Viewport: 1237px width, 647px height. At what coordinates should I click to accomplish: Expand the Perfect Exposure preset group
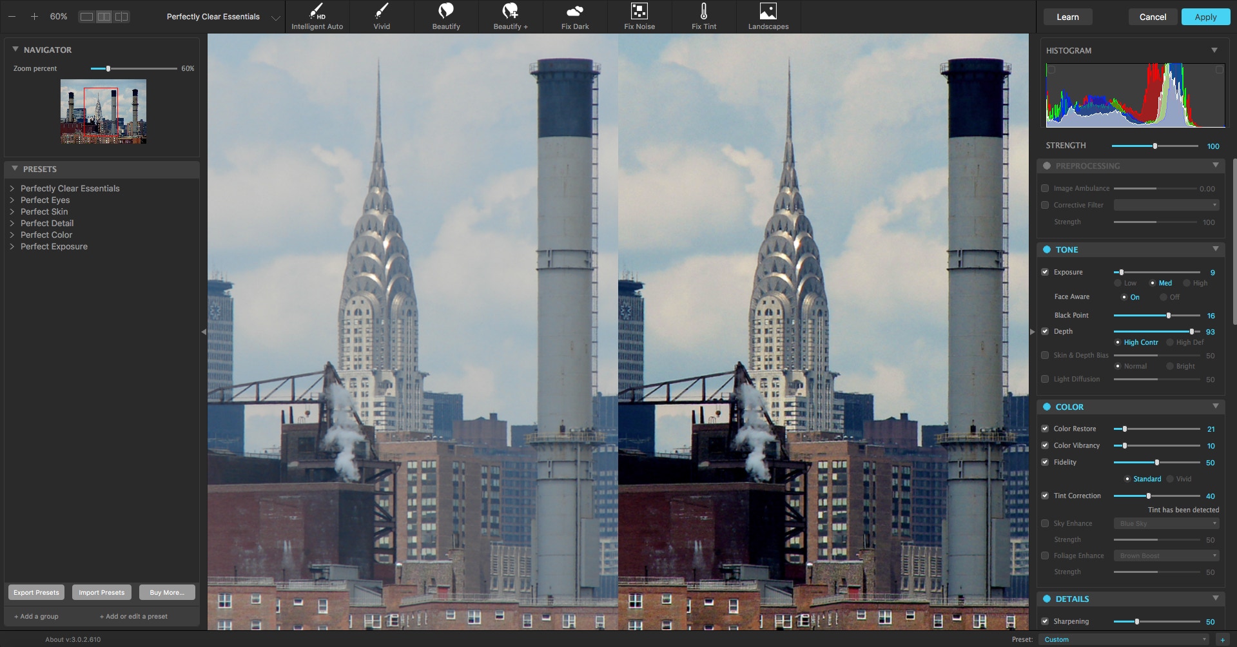coord(12,246)
